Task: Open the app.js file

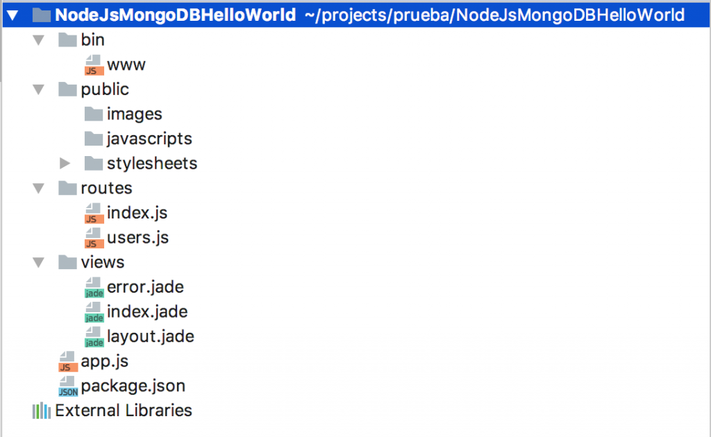Action: coord(104,361)
